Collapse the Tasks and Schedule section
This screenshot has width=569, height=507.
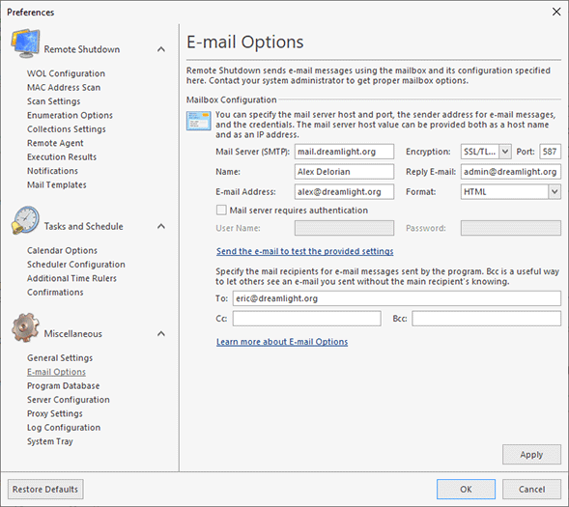[x=161, y=226]
